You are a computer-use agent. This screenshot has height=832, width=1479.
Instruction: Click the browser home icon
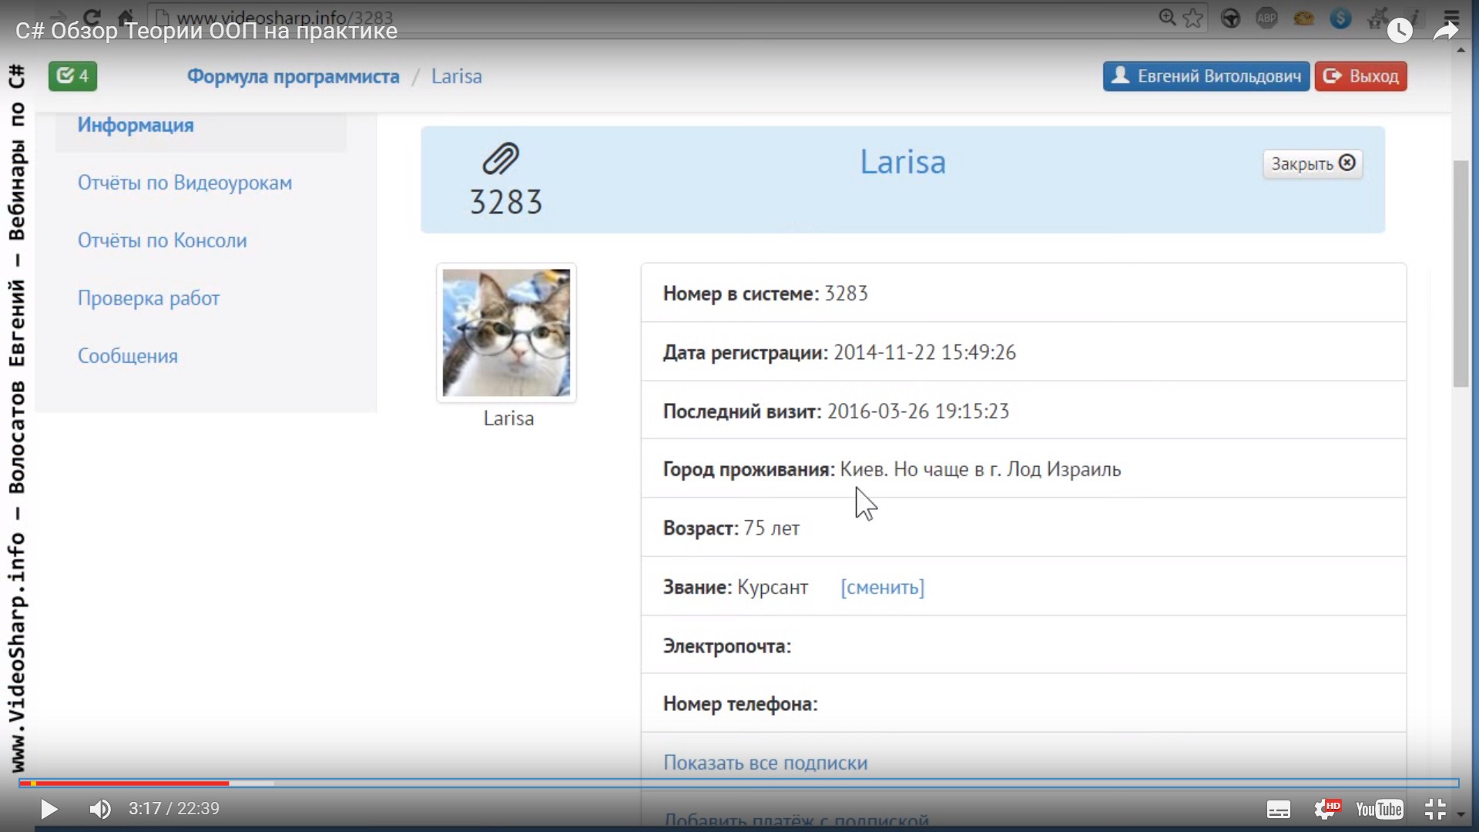tap(126, 16)
